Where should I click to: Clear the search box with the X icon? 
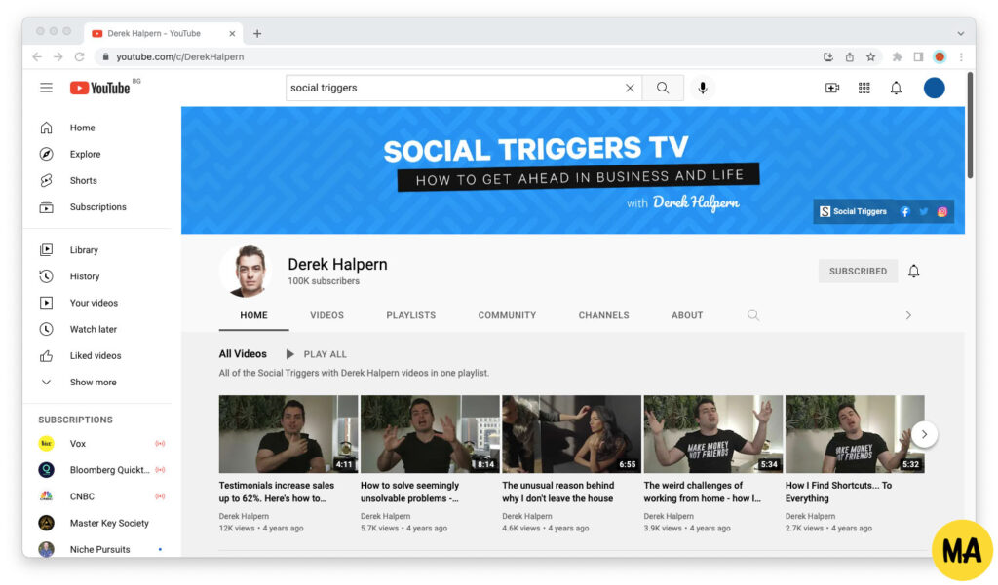630,88
